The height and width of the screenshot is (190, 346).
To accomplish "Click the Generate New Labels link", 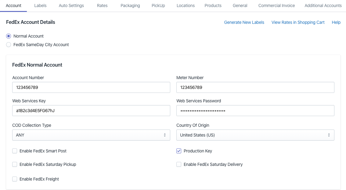I will [x=244, y=22].
